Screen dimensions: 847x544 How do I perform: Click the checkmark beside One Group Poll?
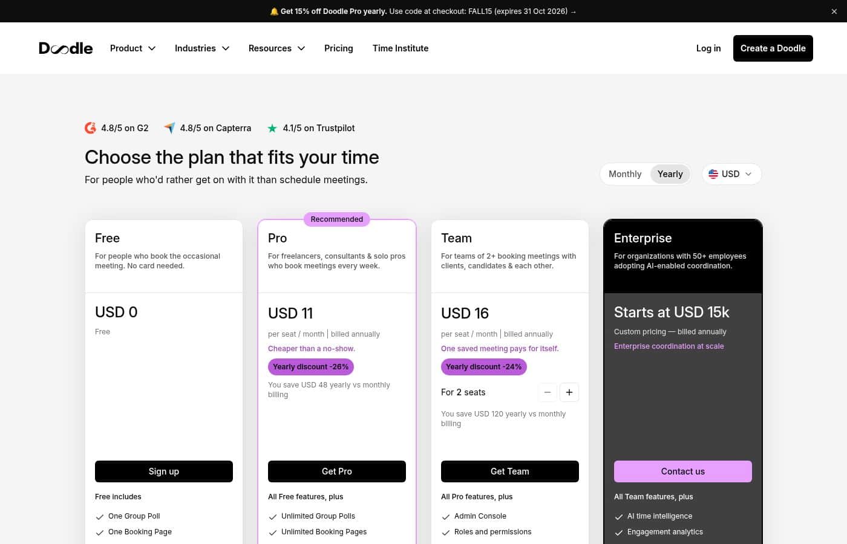coord(100,517)
